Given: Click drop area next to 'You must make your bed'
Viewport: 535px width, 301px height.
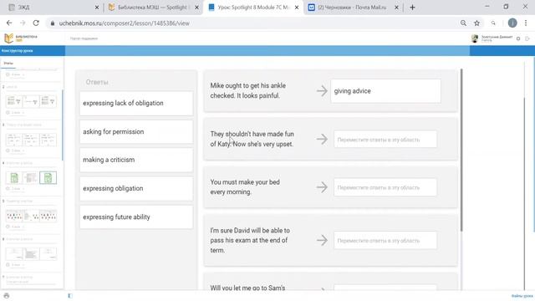Looking at the screenshot, I should pyautogui.click(x=385, y=187).
